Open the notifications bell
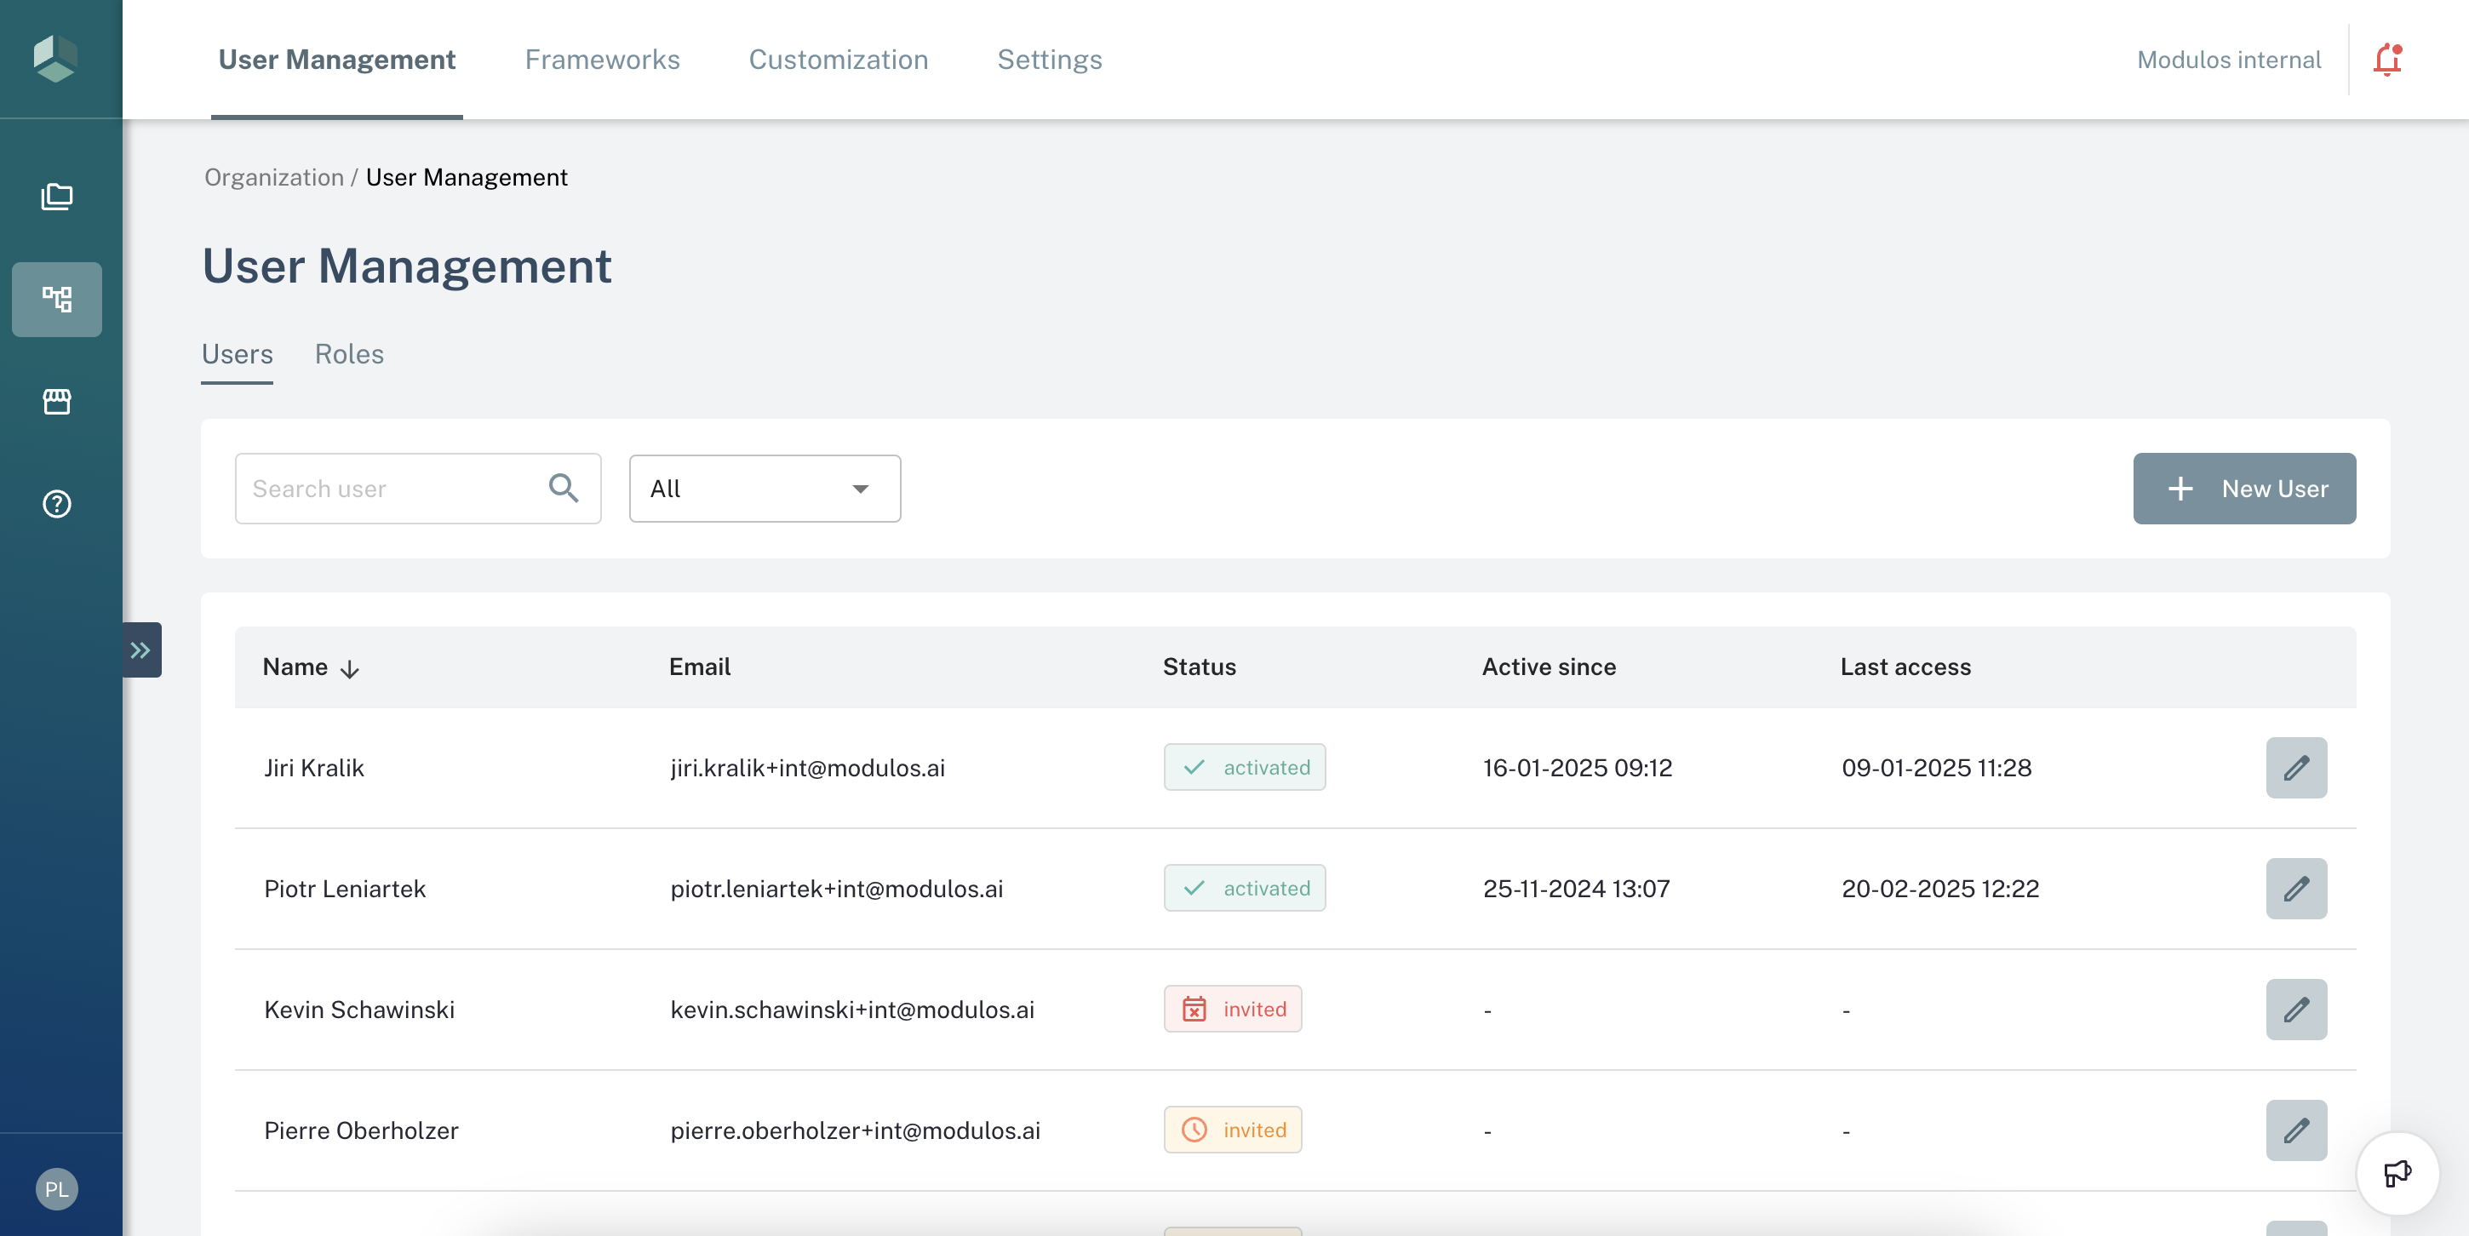The height and width of the screenshot is (1236, 2469). [2387, 60]
